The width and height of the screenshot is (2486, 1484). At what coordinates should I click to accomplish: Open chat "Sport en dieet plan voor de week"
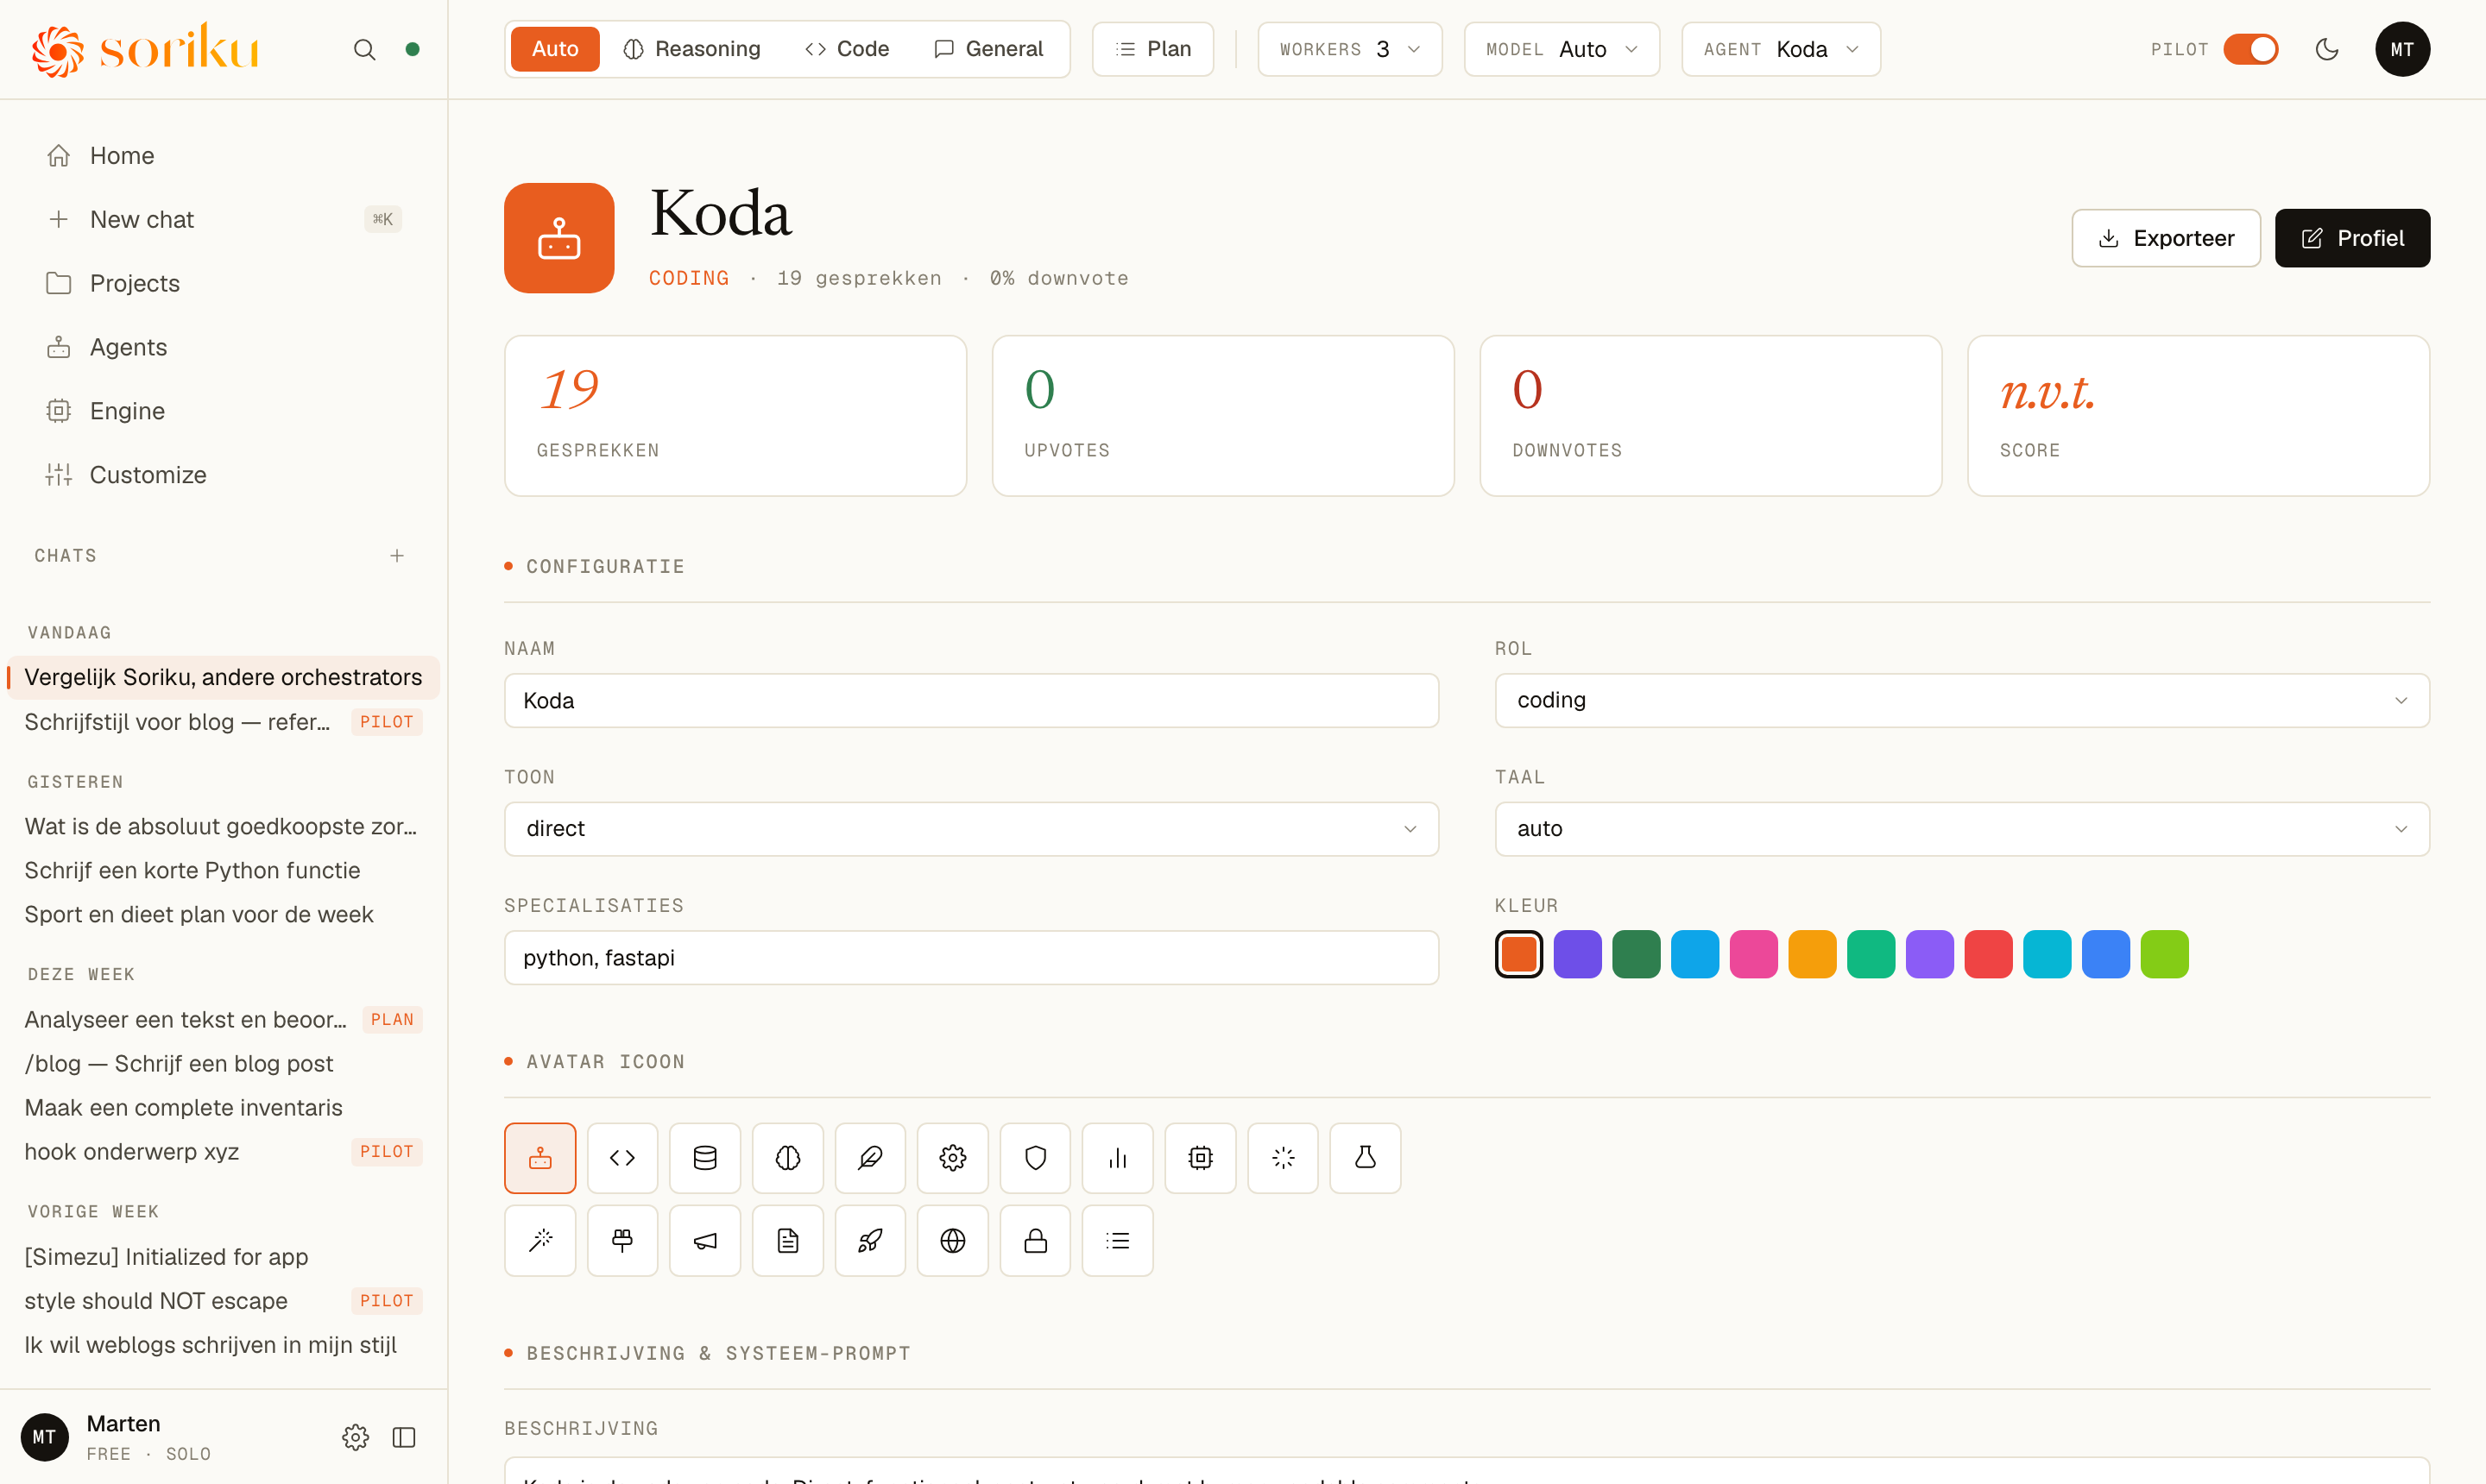pos(223,915)
